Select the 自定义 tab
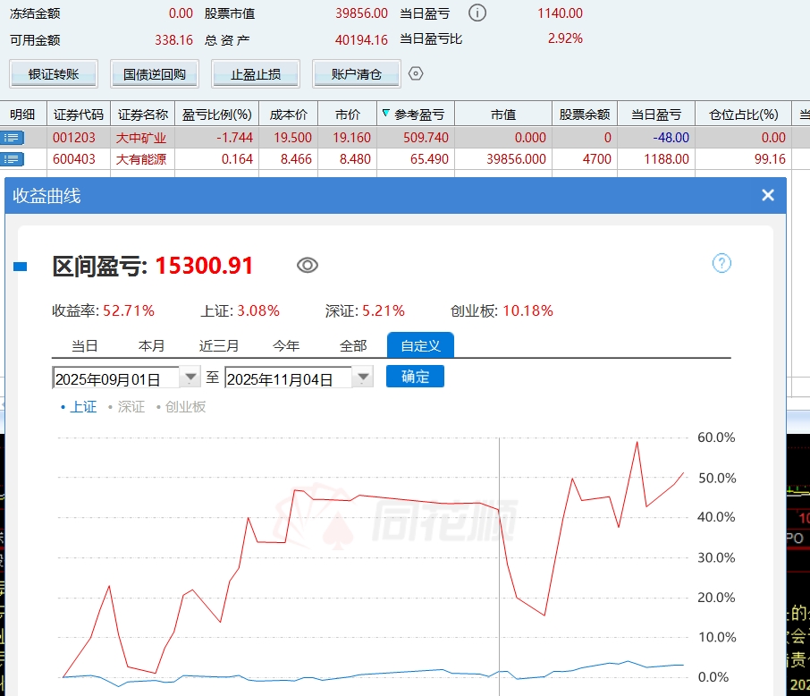The image size is (810, 696). (420, 345)
